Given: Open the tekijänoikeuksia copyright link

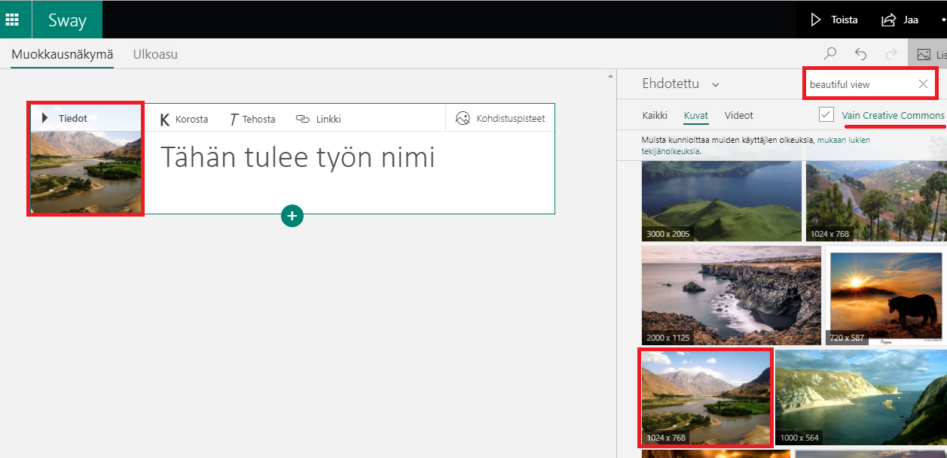Looking at the screenshot, I should 671,151.
